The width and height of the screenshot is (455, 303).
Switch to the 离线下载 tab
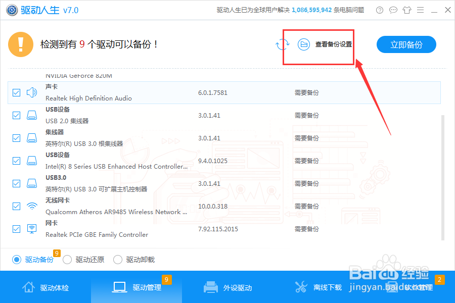tap(318, 287)
